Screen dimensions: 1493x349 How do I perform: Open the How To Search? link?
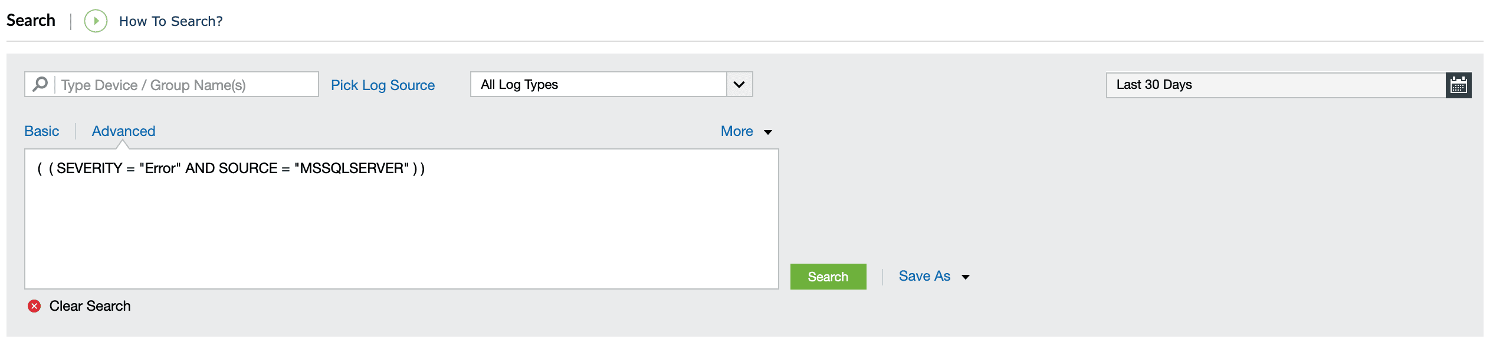pyautogui.click(x=170, y=21)
